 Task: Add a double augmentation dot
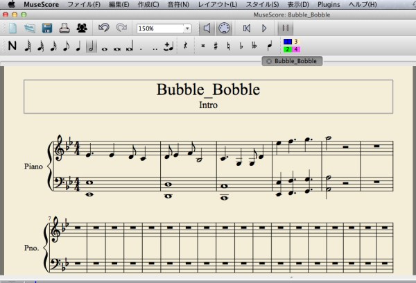155,49
